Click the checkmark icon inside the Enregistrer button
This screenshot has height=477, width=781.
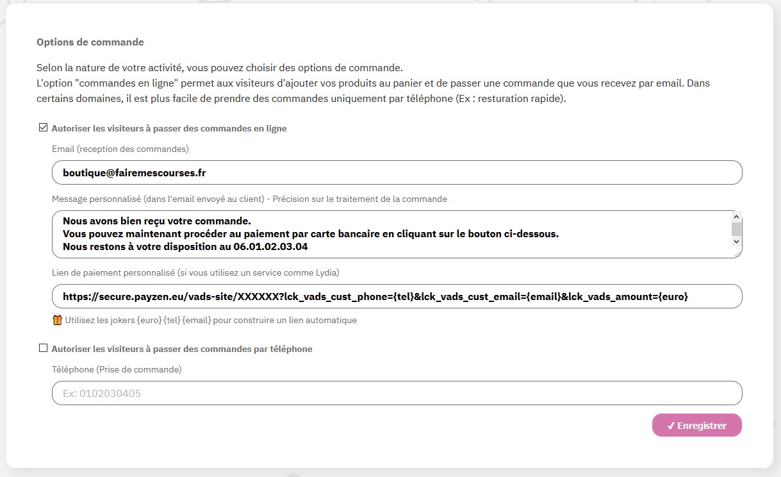[670, 426]
